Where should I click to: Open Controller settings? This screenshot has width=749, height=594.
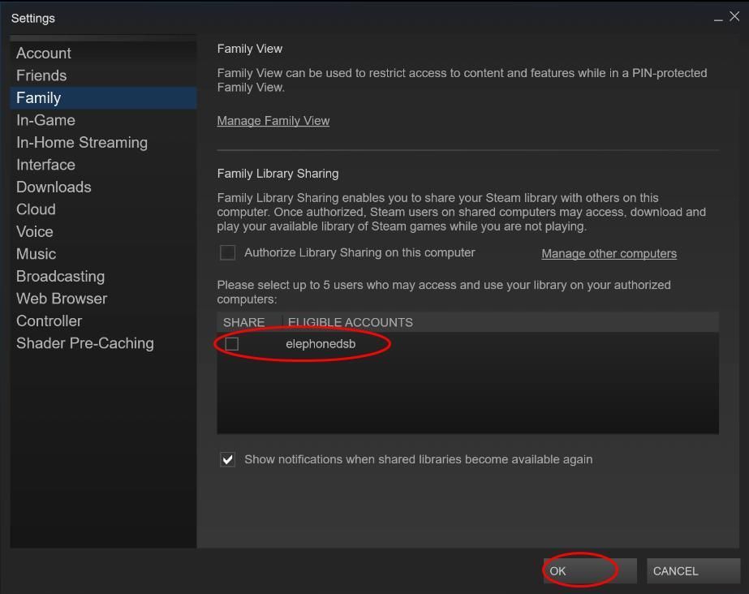tap(49, 321)
